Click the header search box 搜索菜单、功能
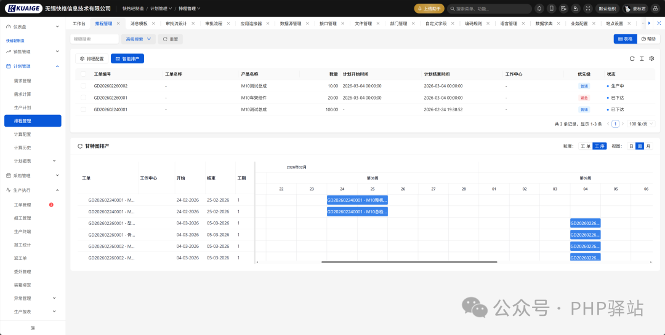The height and width of the screenshot is (335, 665). click(x=490, y=9)
